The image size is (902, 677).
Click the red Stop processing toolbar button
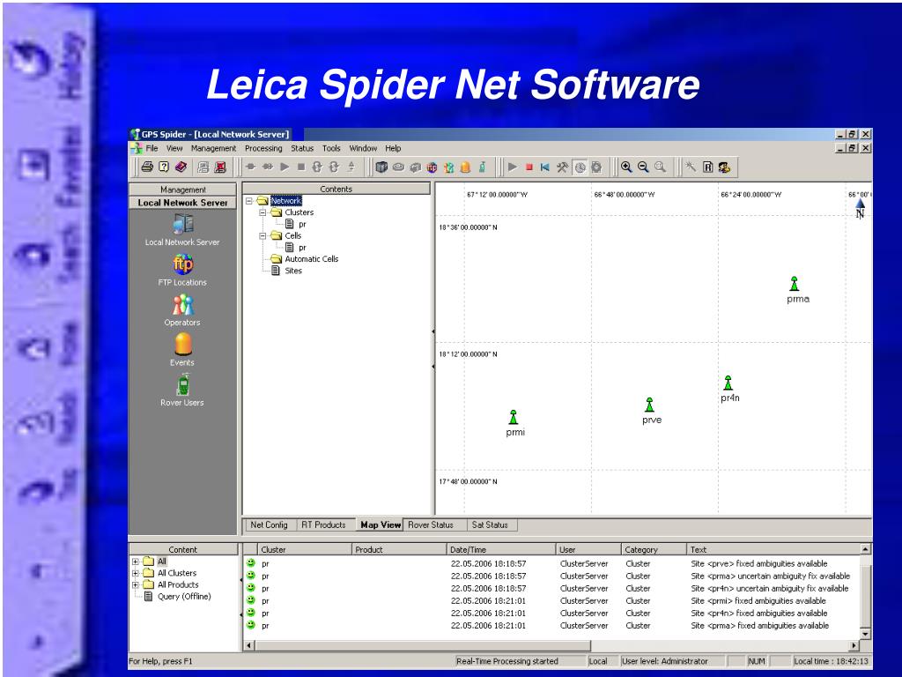[529, 167]
